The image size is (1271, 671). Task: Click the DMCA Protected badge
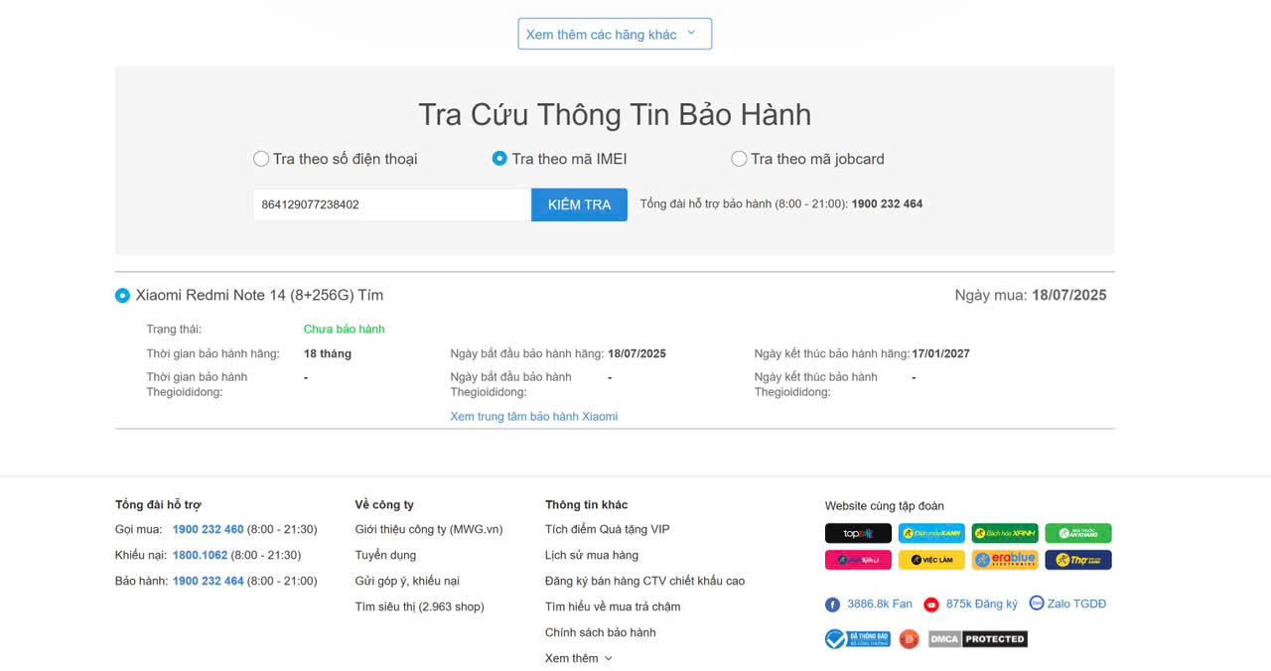978,639
